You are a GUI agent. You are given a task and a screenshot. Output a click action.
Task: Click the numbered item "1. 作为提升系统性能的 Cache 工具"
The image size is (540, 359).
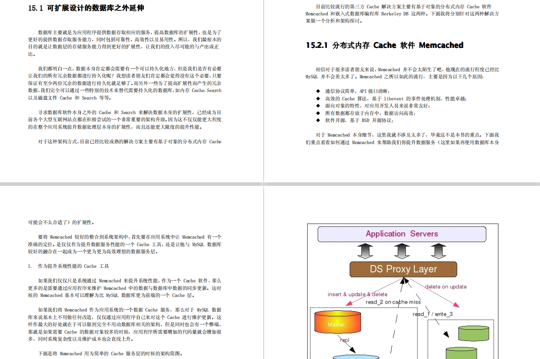[x=68, y=266]
